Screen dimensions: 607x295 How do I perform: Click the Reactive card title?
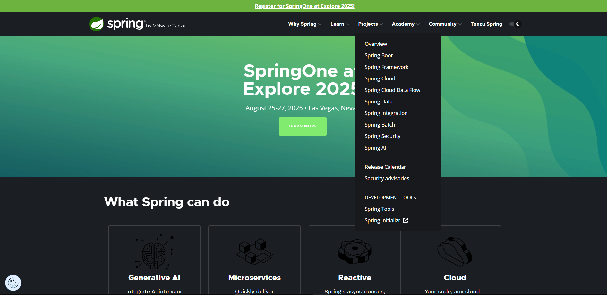pos(355,278)
